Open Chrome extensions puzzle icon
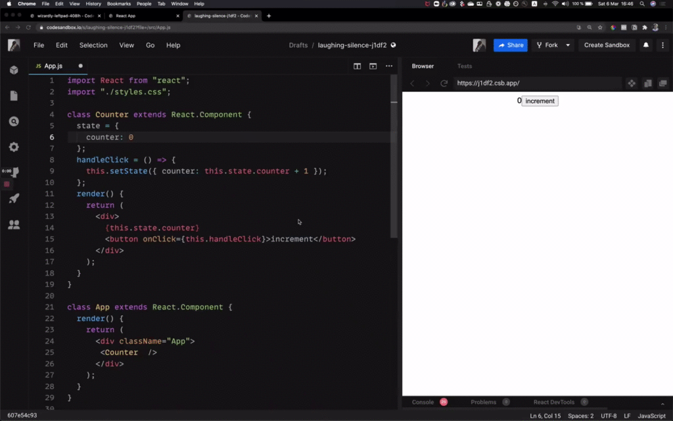The image size is (673, 421). [x=645, y=28]
